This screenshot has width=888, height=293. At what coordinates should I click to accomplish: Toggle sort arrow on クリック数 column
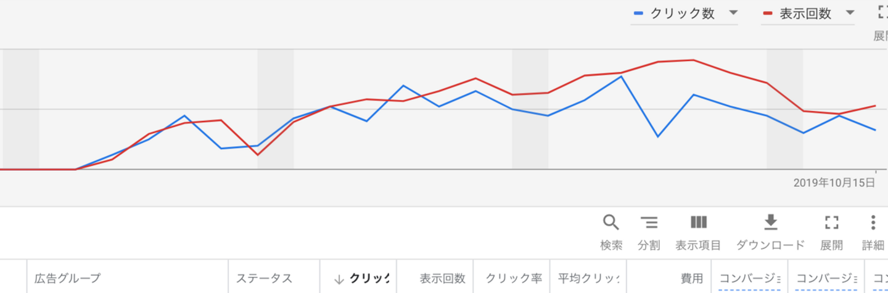339,279
